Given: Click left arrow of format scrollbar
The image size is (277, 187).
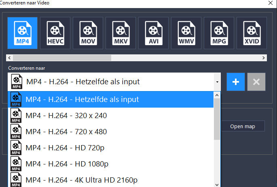Looking at the screenshot, I should (x=9, y=58).
